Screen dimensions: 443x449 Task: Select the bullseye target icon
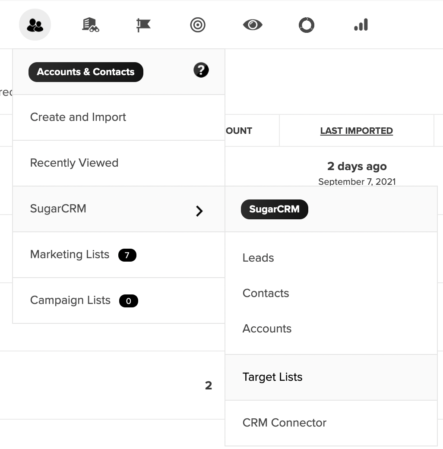[197, 25]
